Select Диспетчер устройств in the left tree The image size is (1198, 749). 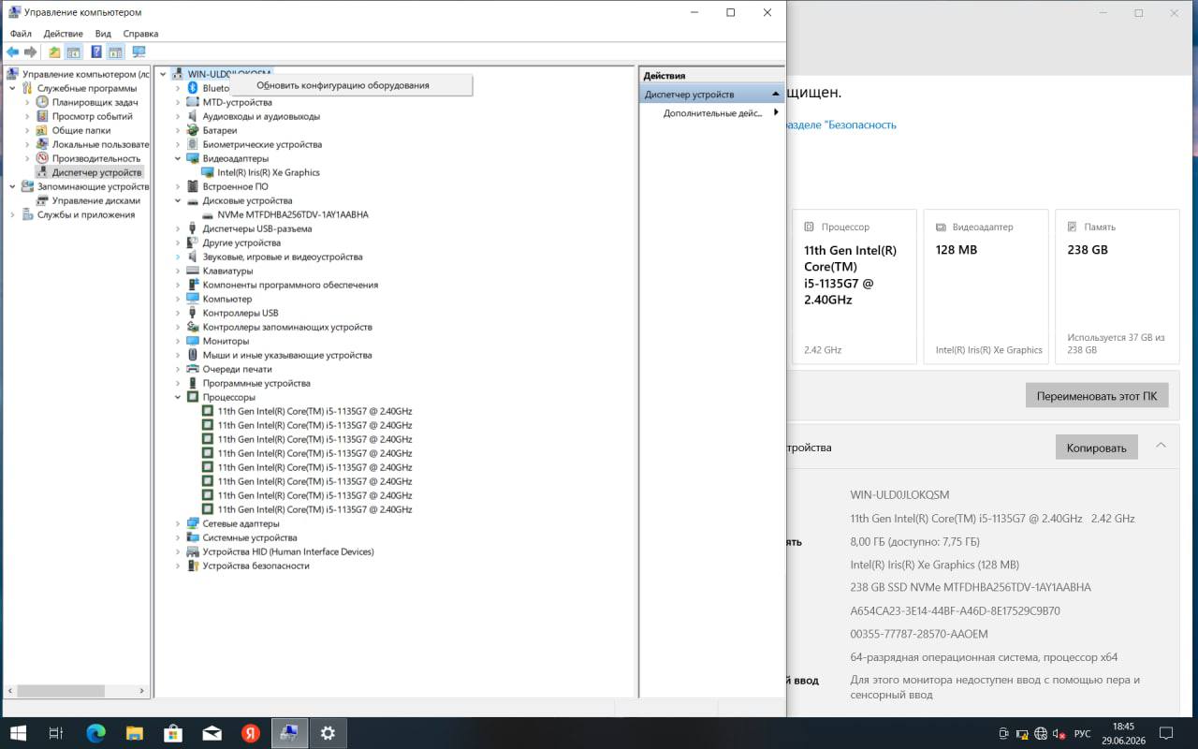tap(96, 172)
